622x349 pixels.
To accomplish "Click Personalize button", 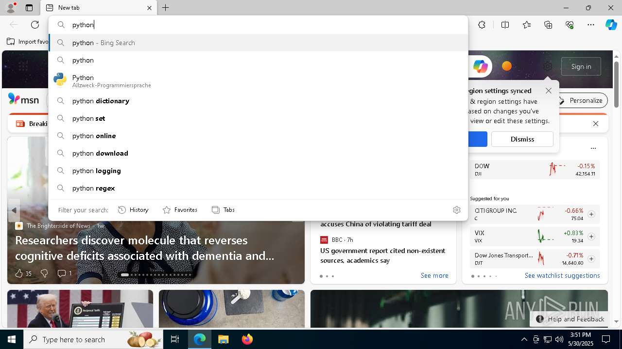I will tap(580, 100).
